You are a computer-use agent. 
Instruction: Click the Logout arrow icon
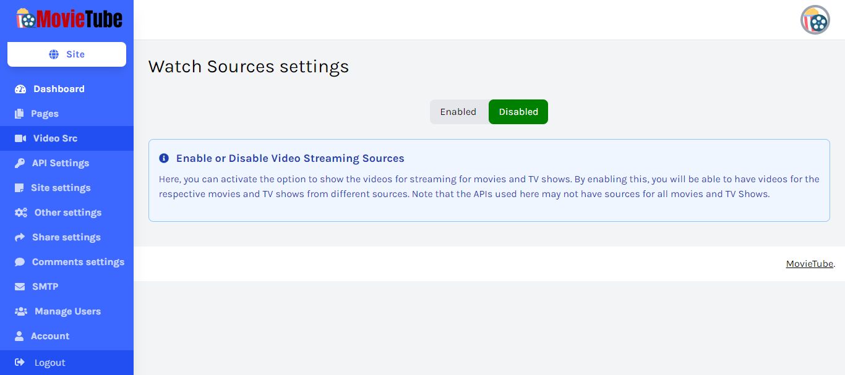click(20, 363)
